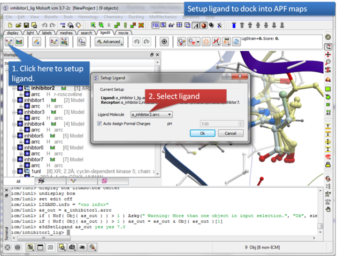Toggle Auto Assign Formal Charges checkbox
This screenshot has width=337, height=256.
pyautogui.click(x=99, y=123)
